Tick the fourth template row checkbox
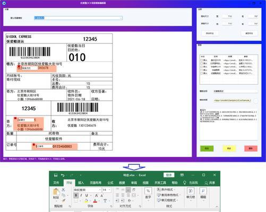 point(202,70)
